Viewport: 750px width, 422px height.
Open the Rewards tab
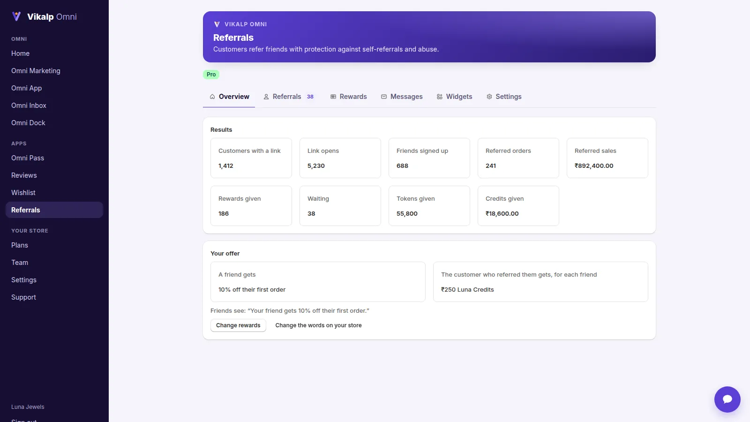[349, 97]
